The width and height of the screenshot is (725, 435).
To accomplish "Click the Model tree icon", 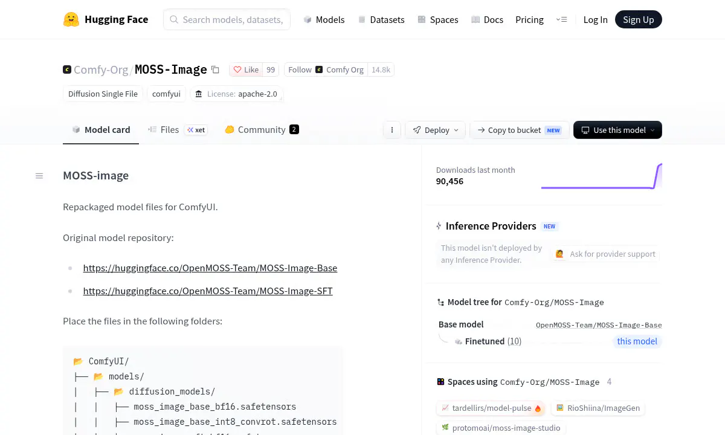I will tap(441, 302).
